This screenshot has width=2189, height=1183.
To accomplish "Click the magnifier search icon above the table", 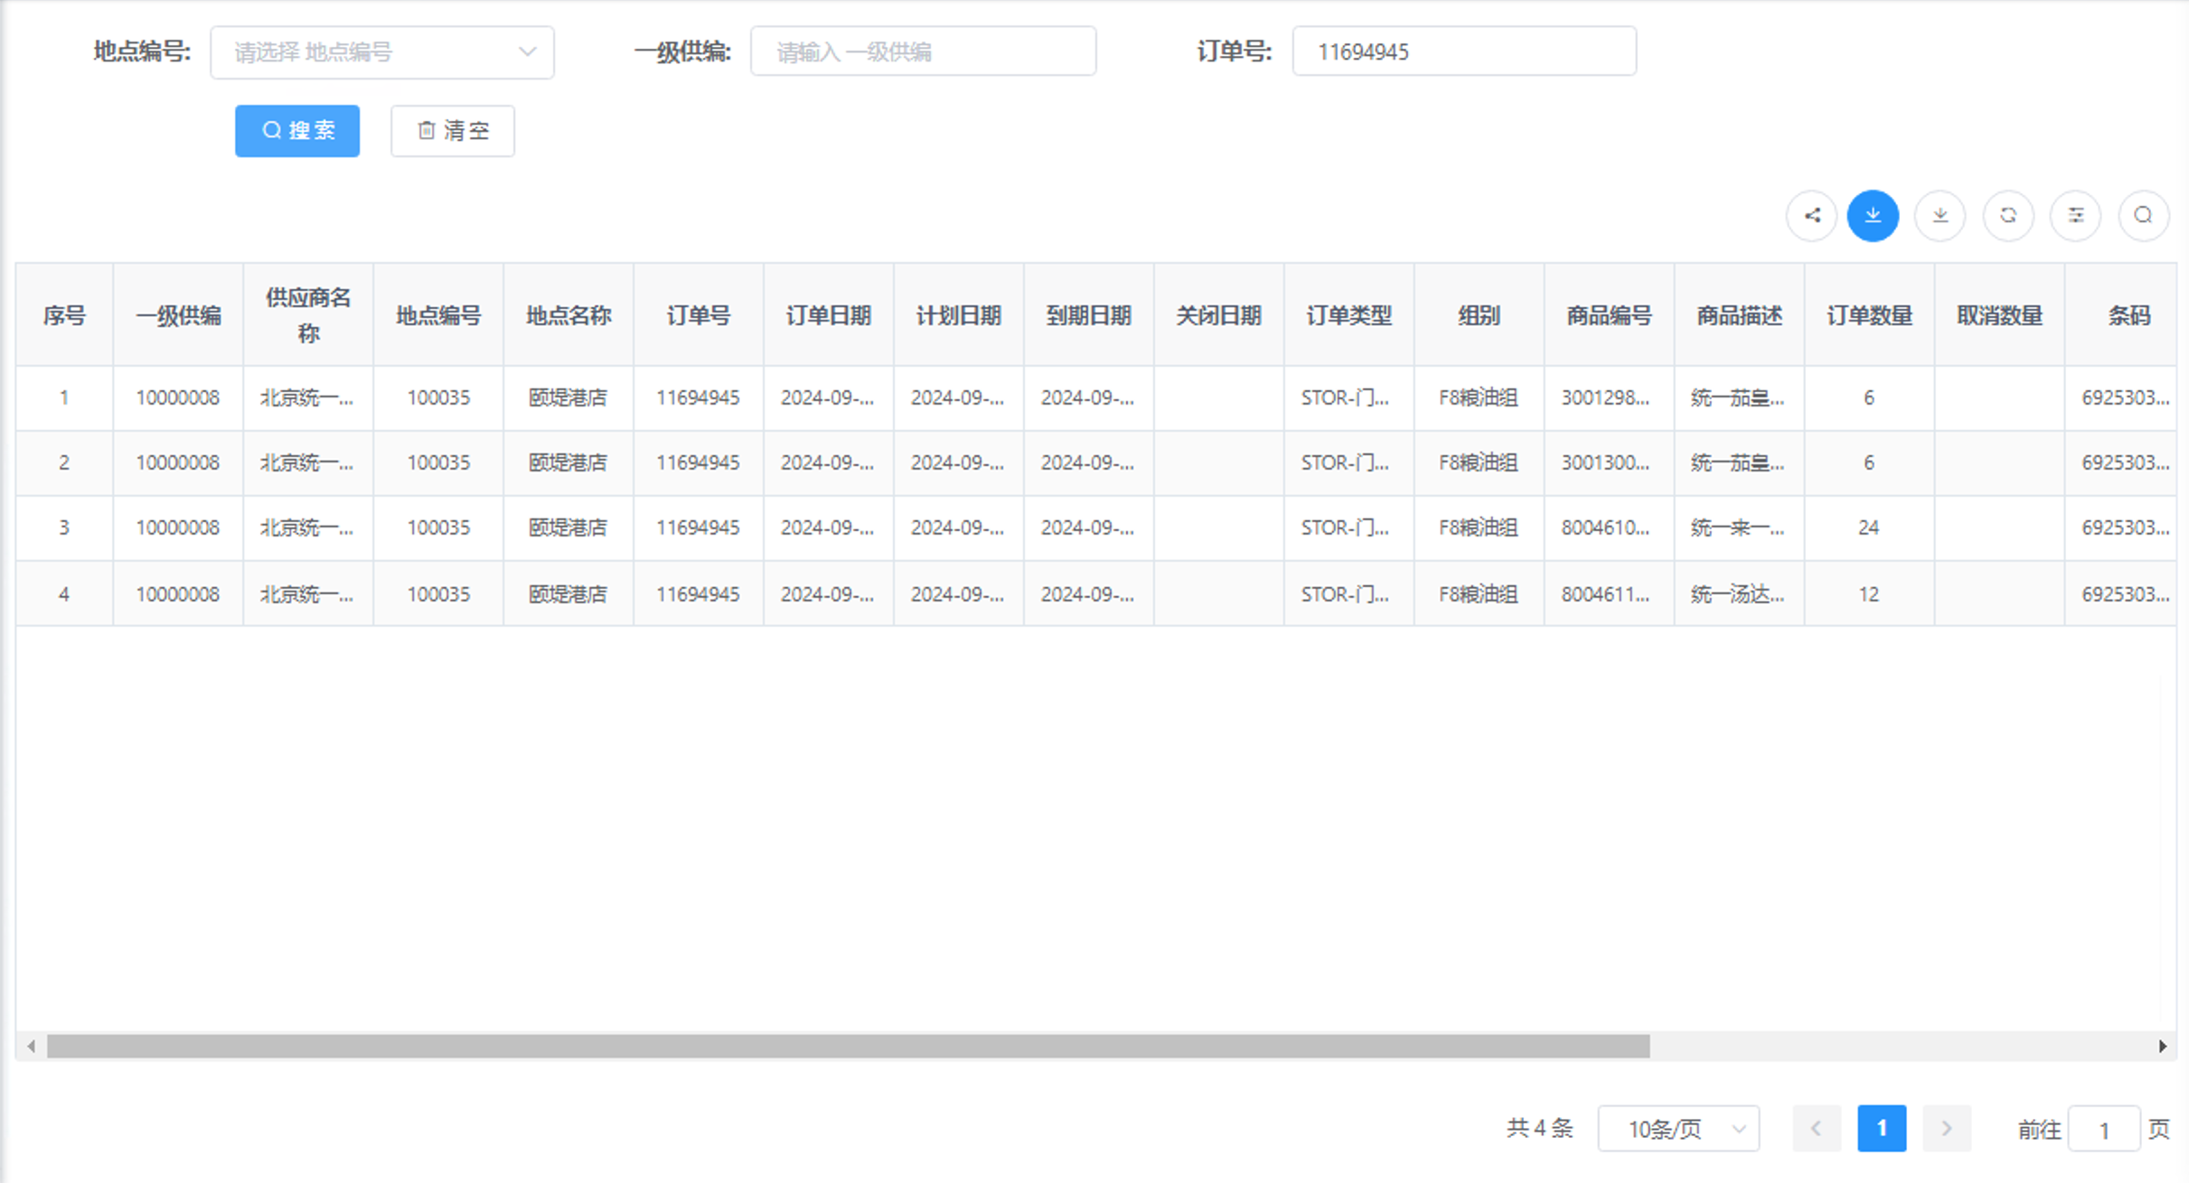I will (2143, 216).
